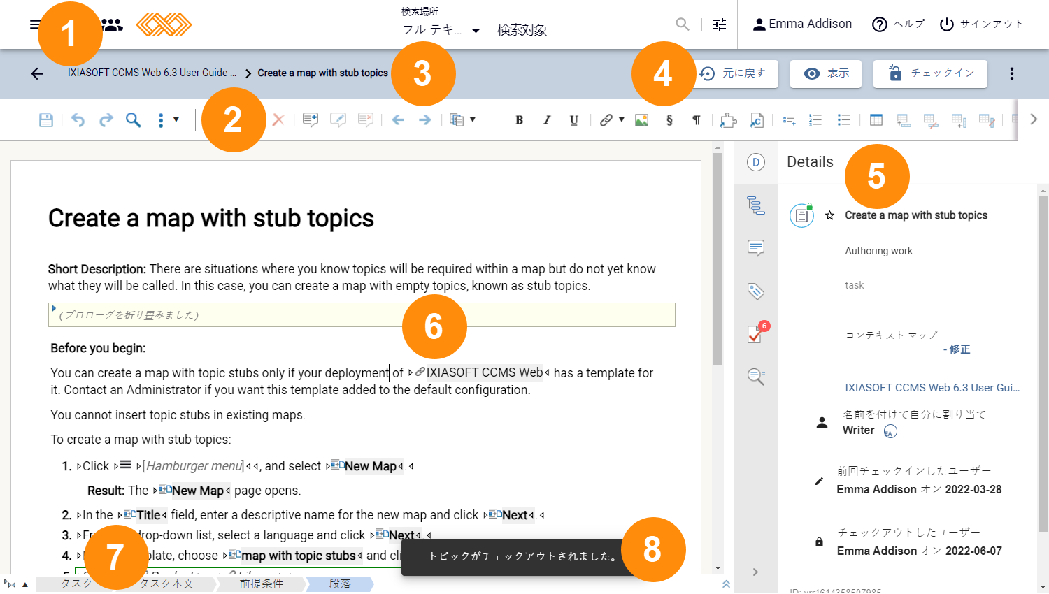Viewport: 1049px width, 594px height.
Task: Open the vertical three-dot actions menu
Action: [1012, 73]
